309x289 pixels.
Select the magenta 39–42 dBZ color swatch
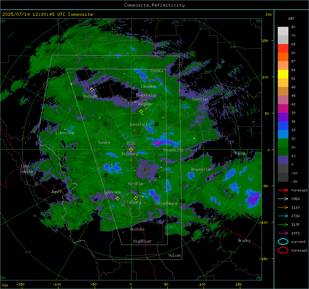[x=283, y=109]
